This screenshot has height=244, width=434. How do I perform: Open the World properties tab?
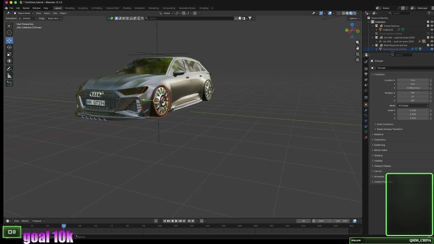[366, 90]
